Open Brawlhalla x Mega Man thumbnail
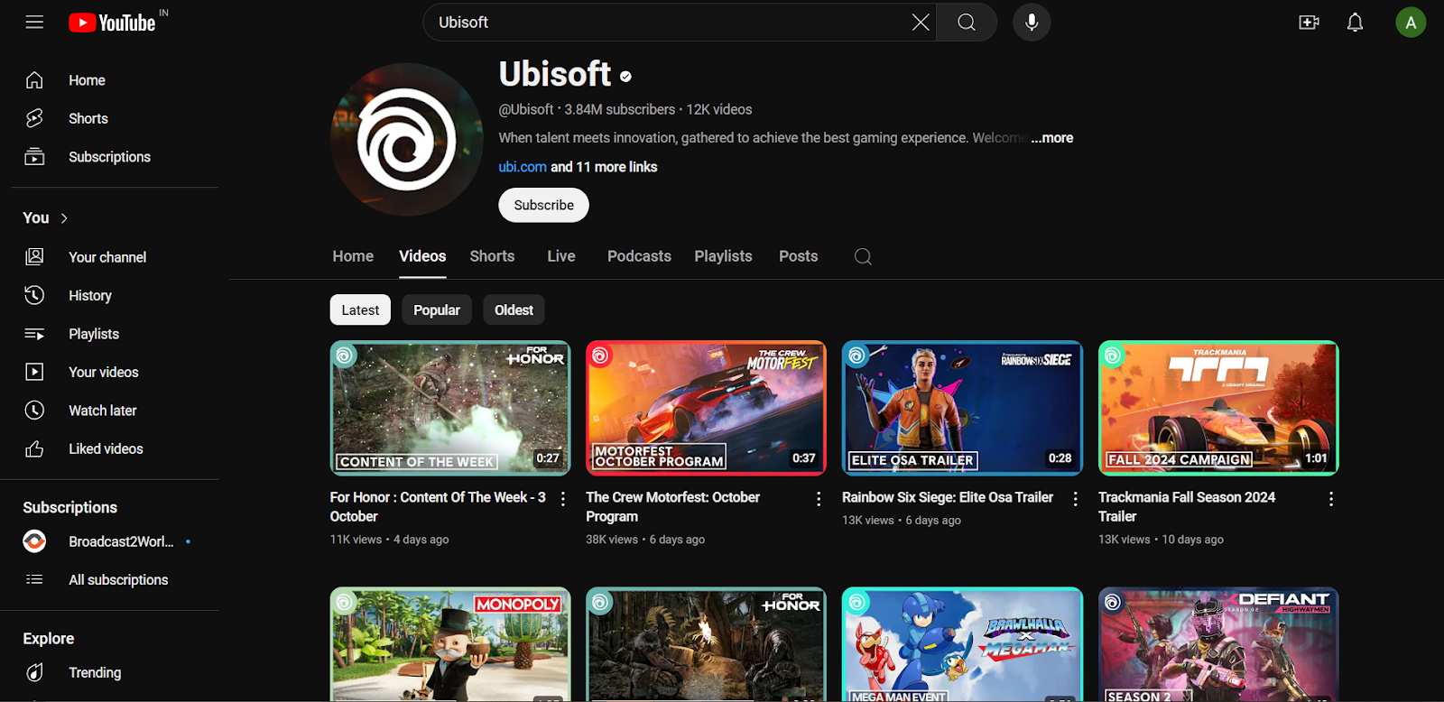The image size is (1444, 702). [962, 644]
